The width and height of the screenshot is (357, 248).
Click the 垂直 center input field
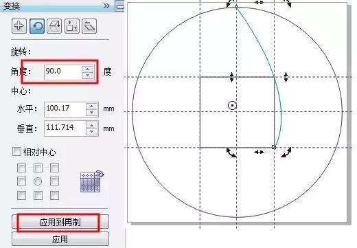(65, 128)
